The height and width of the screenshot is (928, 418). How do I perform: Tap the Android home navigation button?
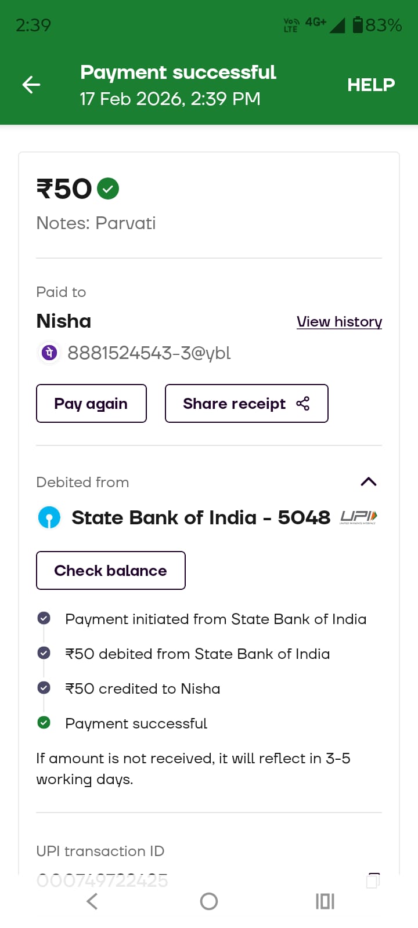click(209, 901)
